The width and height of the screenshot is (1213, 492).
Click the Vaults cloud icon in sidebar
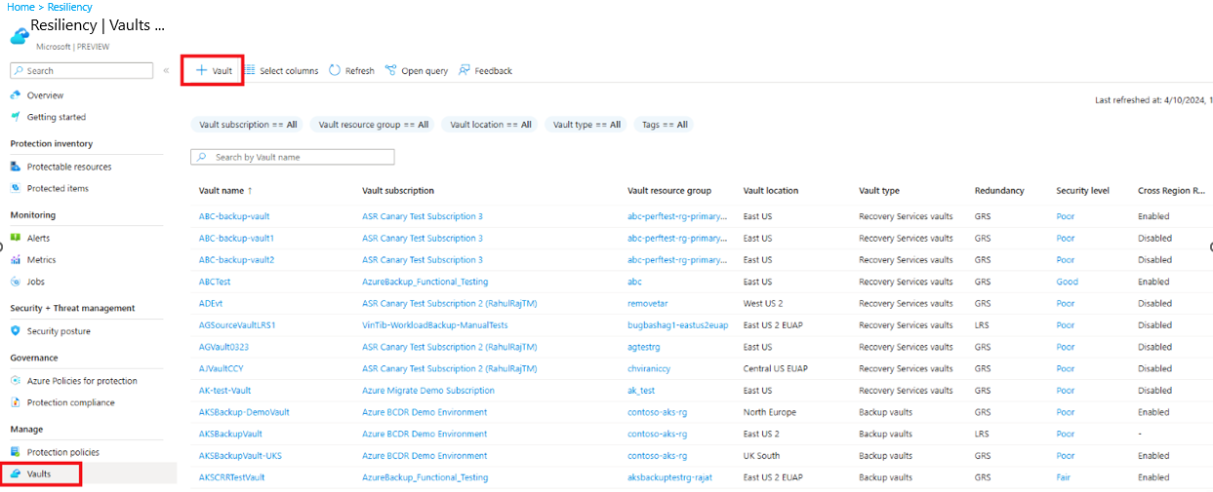pos(16,473)
